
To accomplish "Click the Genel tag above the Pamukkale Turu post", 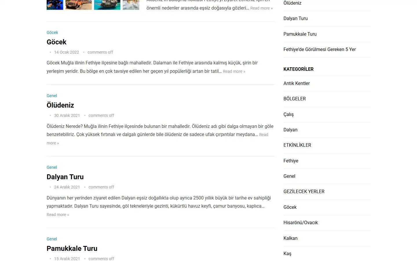I will [52, 239].
